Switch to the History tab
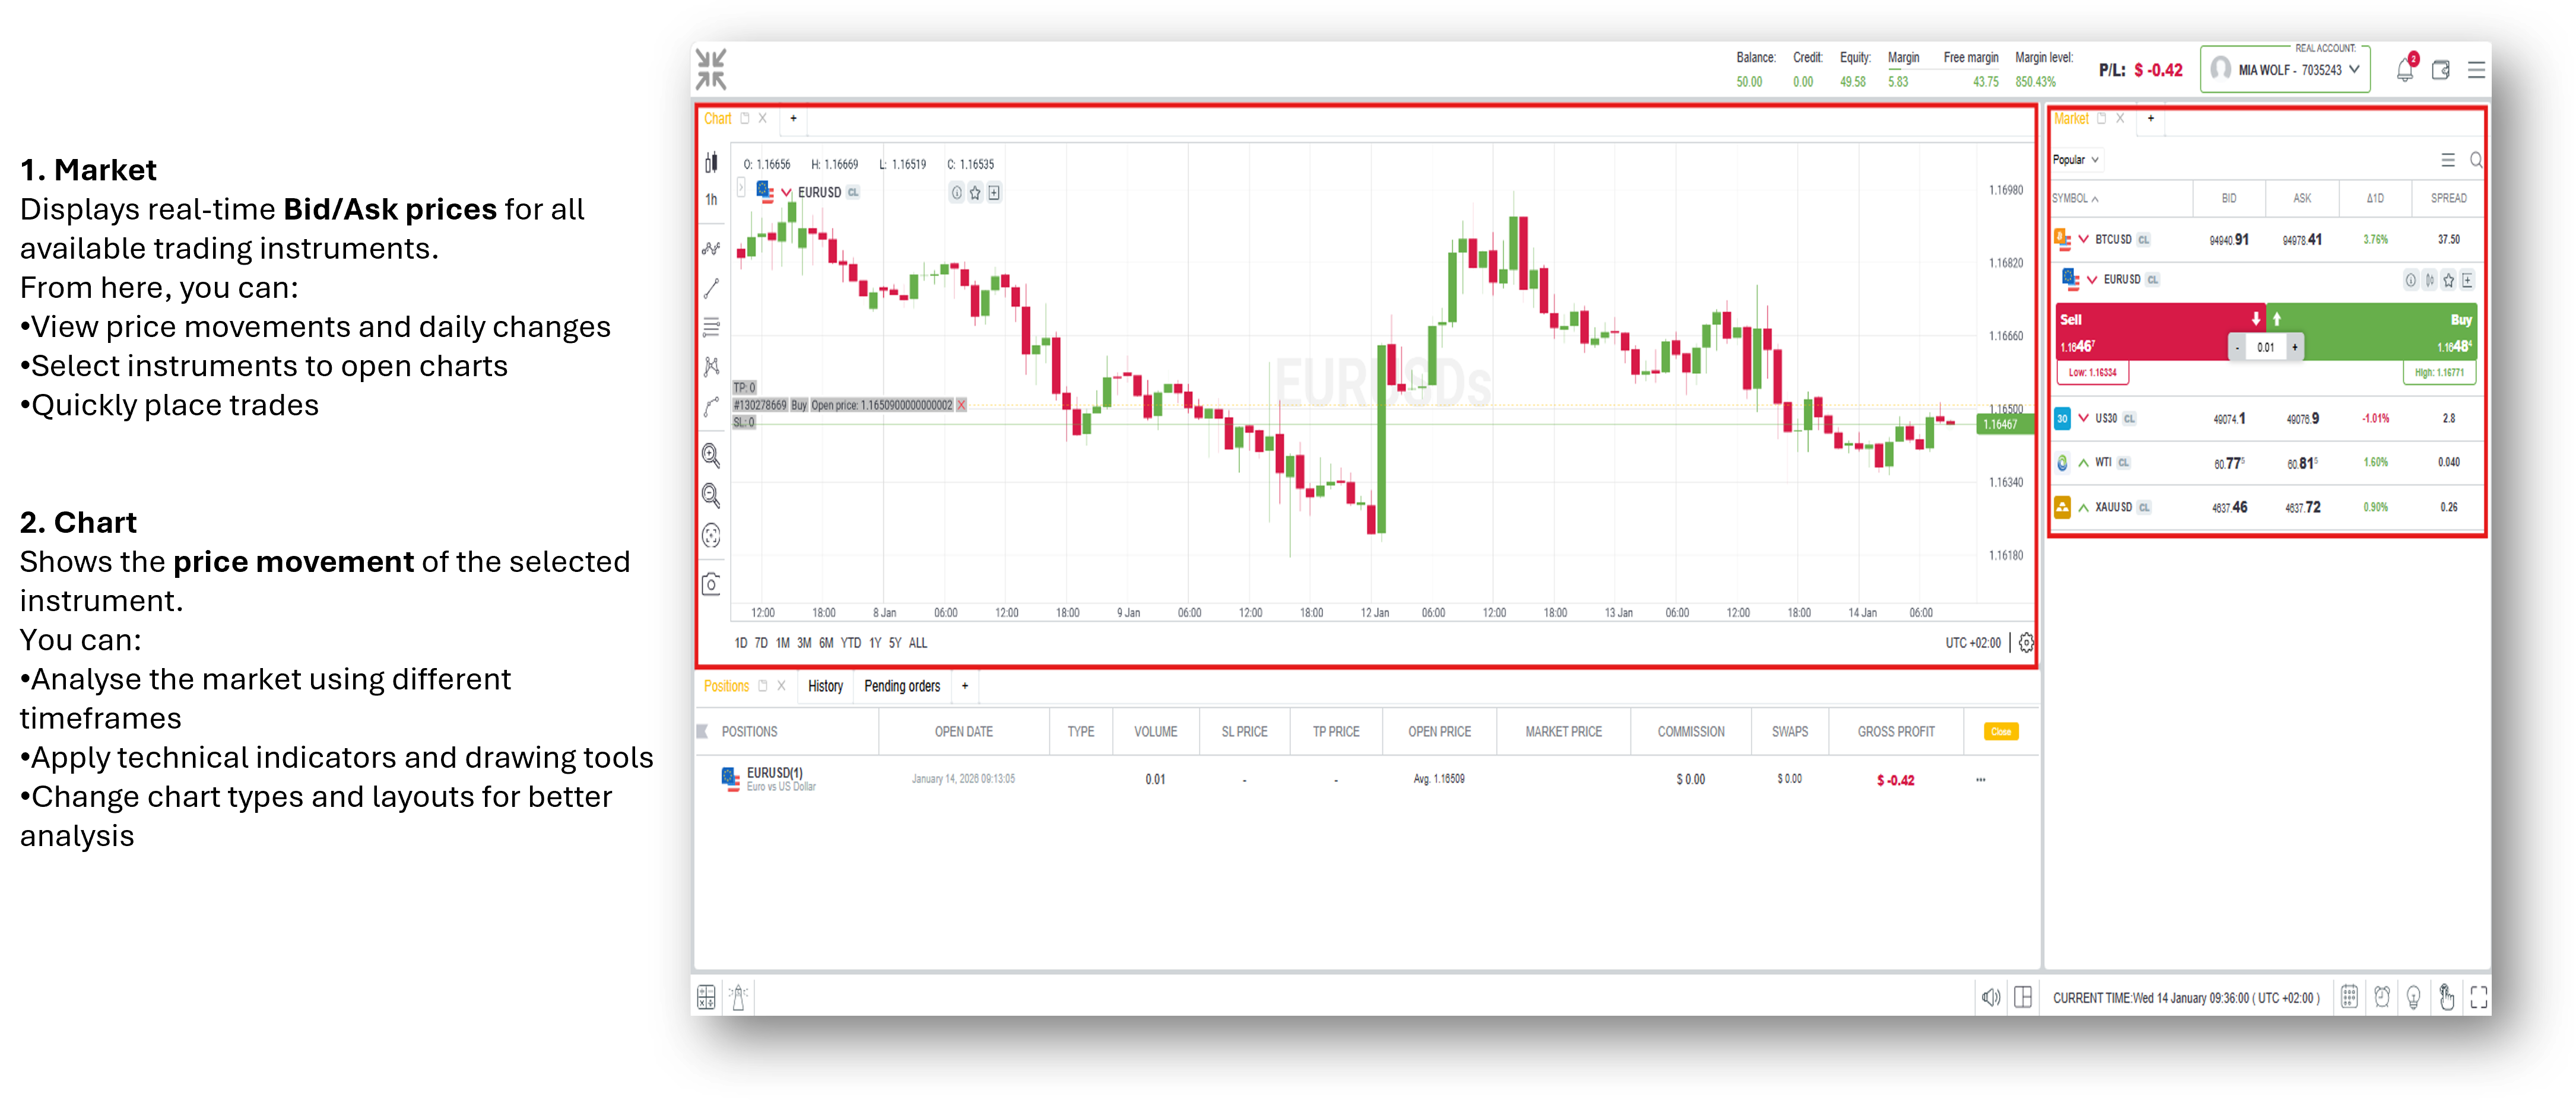Image resolution: width=2576 pixels, height=1100 pixels. tap(825, 686)
